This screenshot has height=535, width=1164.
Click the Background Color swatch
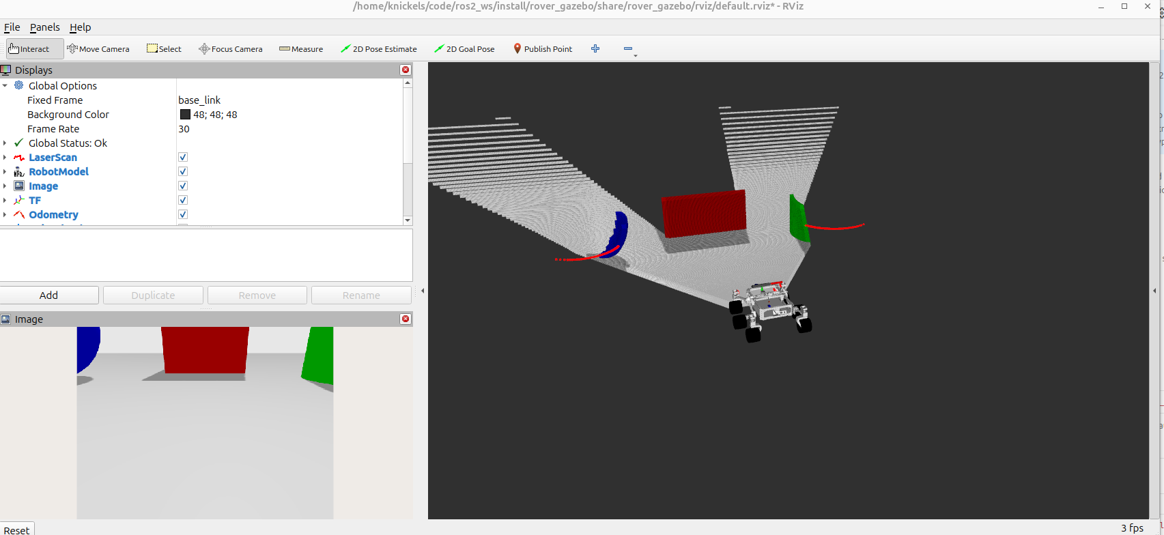[185, 115]
